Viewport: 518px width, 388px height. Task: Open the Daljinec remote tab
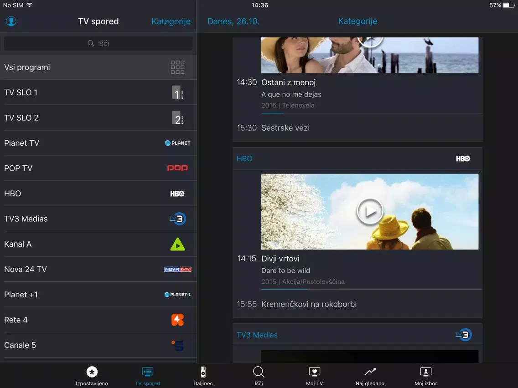(203, 376)
